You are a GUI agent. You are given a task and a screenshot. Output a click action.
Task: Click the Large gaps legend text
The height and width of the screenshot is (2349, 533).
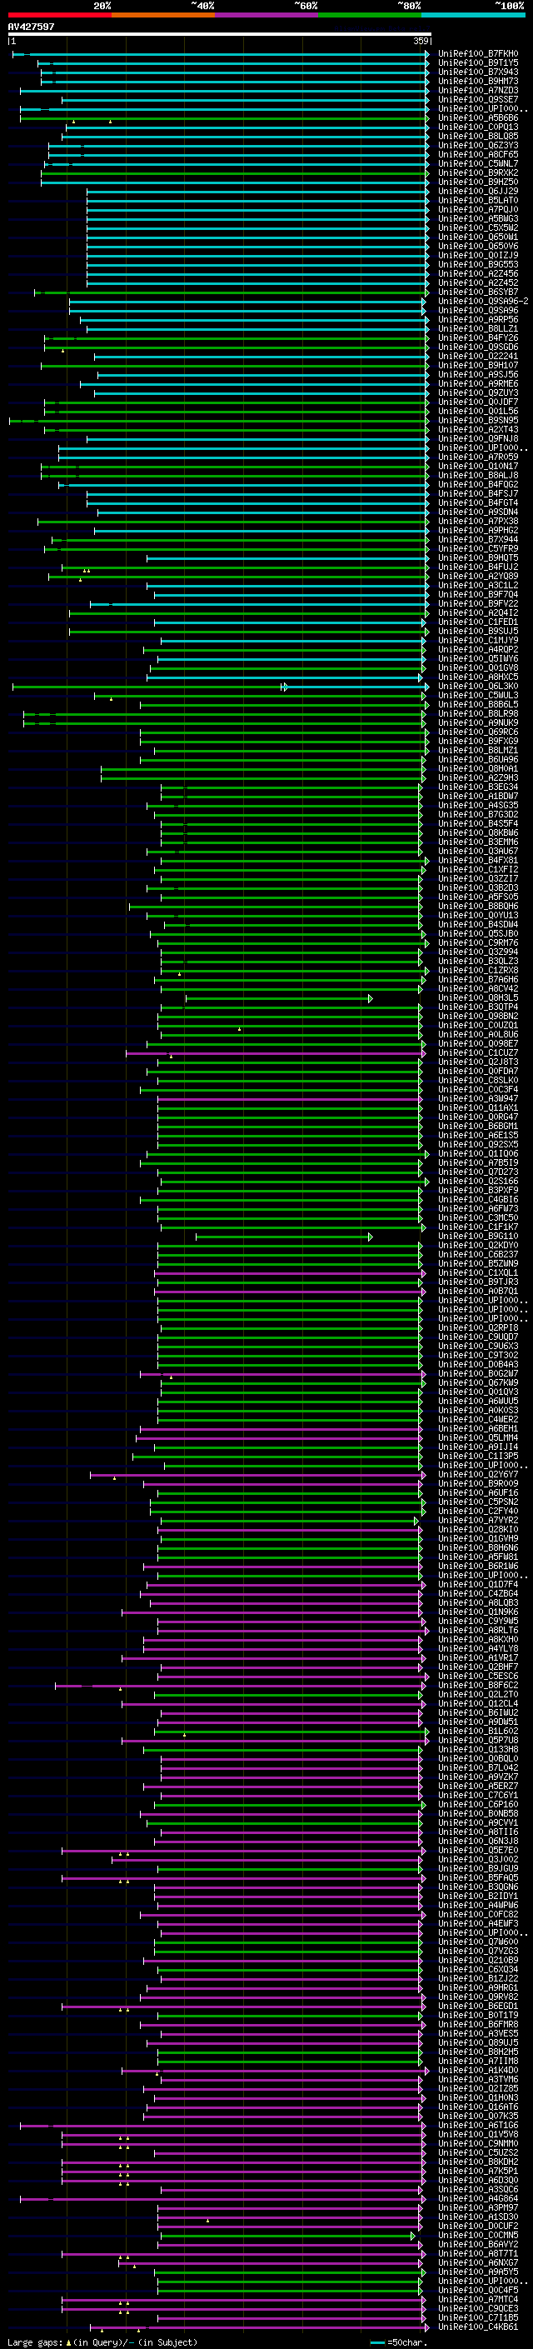point(102,2342)
